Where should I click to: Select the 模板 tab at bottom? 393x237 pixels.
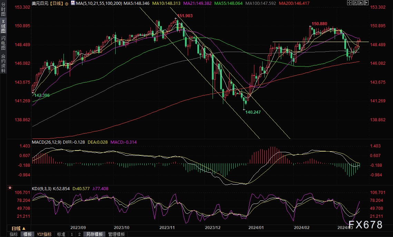(x=27, y=234)
